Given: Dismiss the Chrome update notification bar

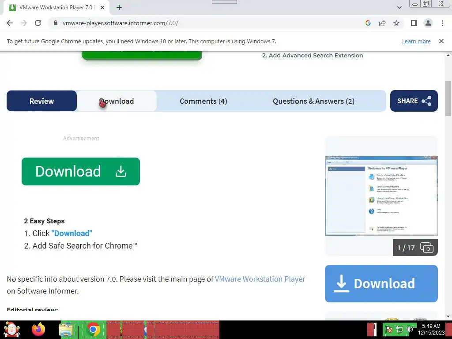Looking at the screenshot, I should [441, 41].
